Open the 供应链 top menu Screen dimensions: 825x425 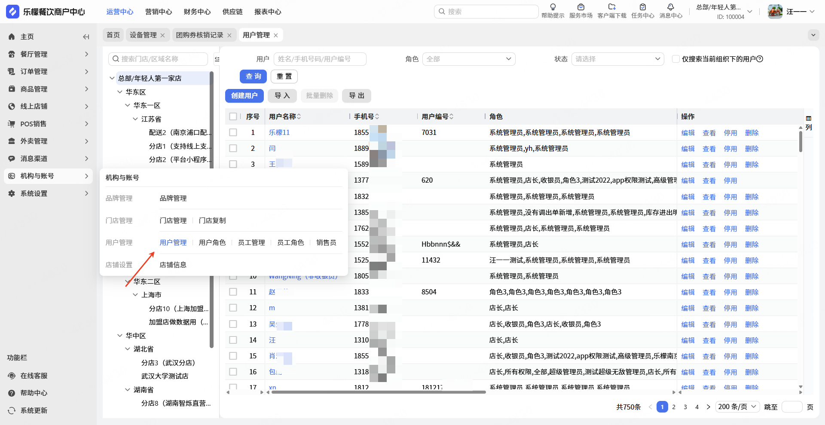pos(232,12)
